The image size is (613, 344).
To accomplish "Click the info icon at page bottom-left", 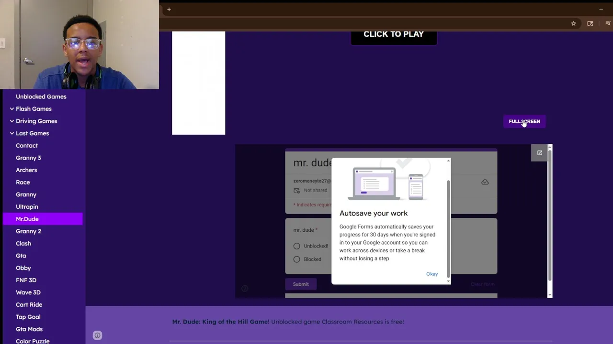I will click(97, 335).
